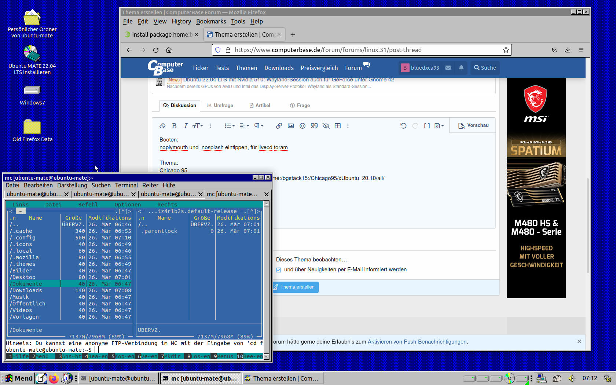Select the Windows7 drive desktop icon
This screenshot has width=616, height=385.
pos(32,95)
